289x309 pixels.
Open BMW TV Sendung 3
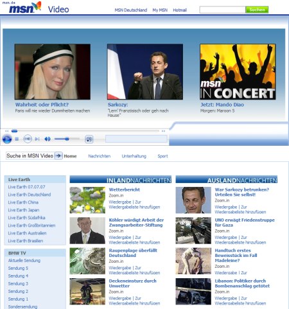coord(18,284)
